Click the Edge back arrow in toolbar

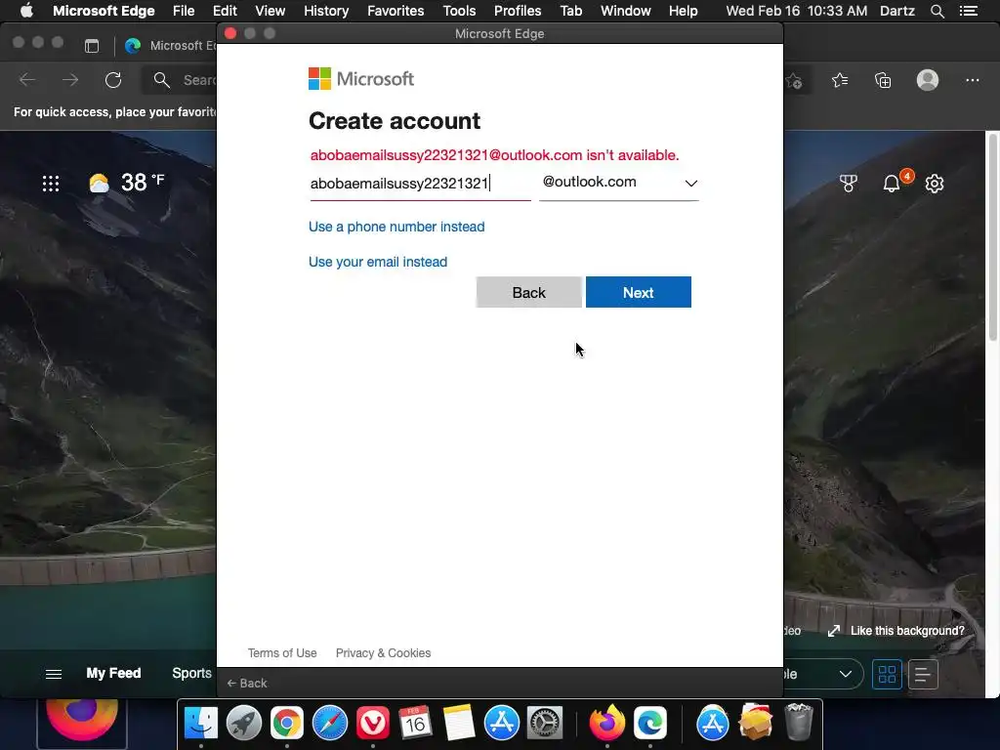tap(27, 80)
